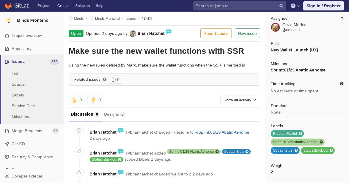Give the issue a thumbs up
Image resolution: width=349 pixels, height=183 pixels.
77,100
